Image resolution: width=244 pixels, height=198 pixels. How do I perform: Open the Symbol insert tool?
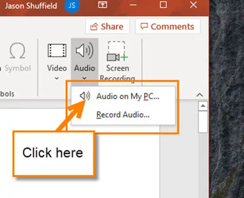(x=17, y=57)
